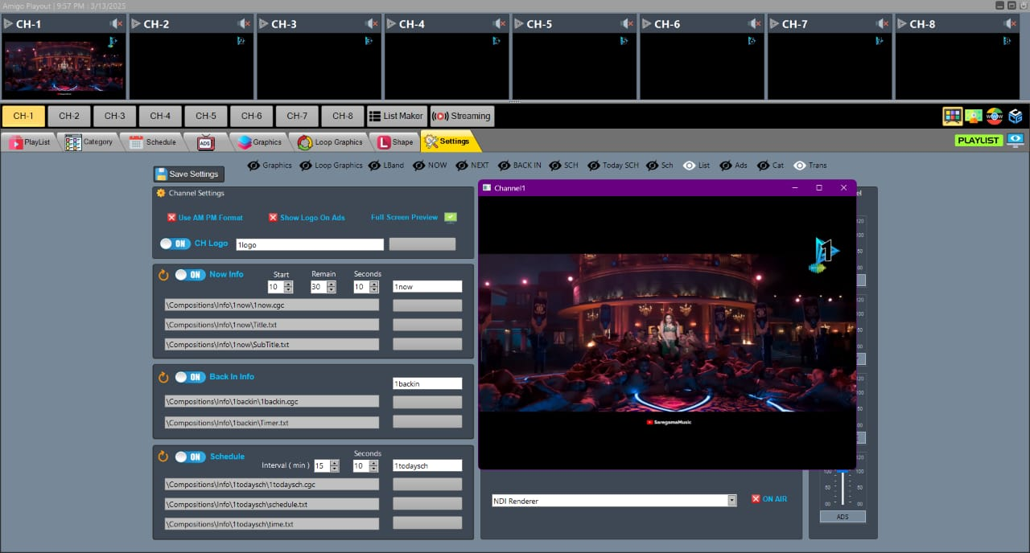The image size is (1030, 553).
Task: Click the CG cube icon
Action: [x=1016, y=116]
